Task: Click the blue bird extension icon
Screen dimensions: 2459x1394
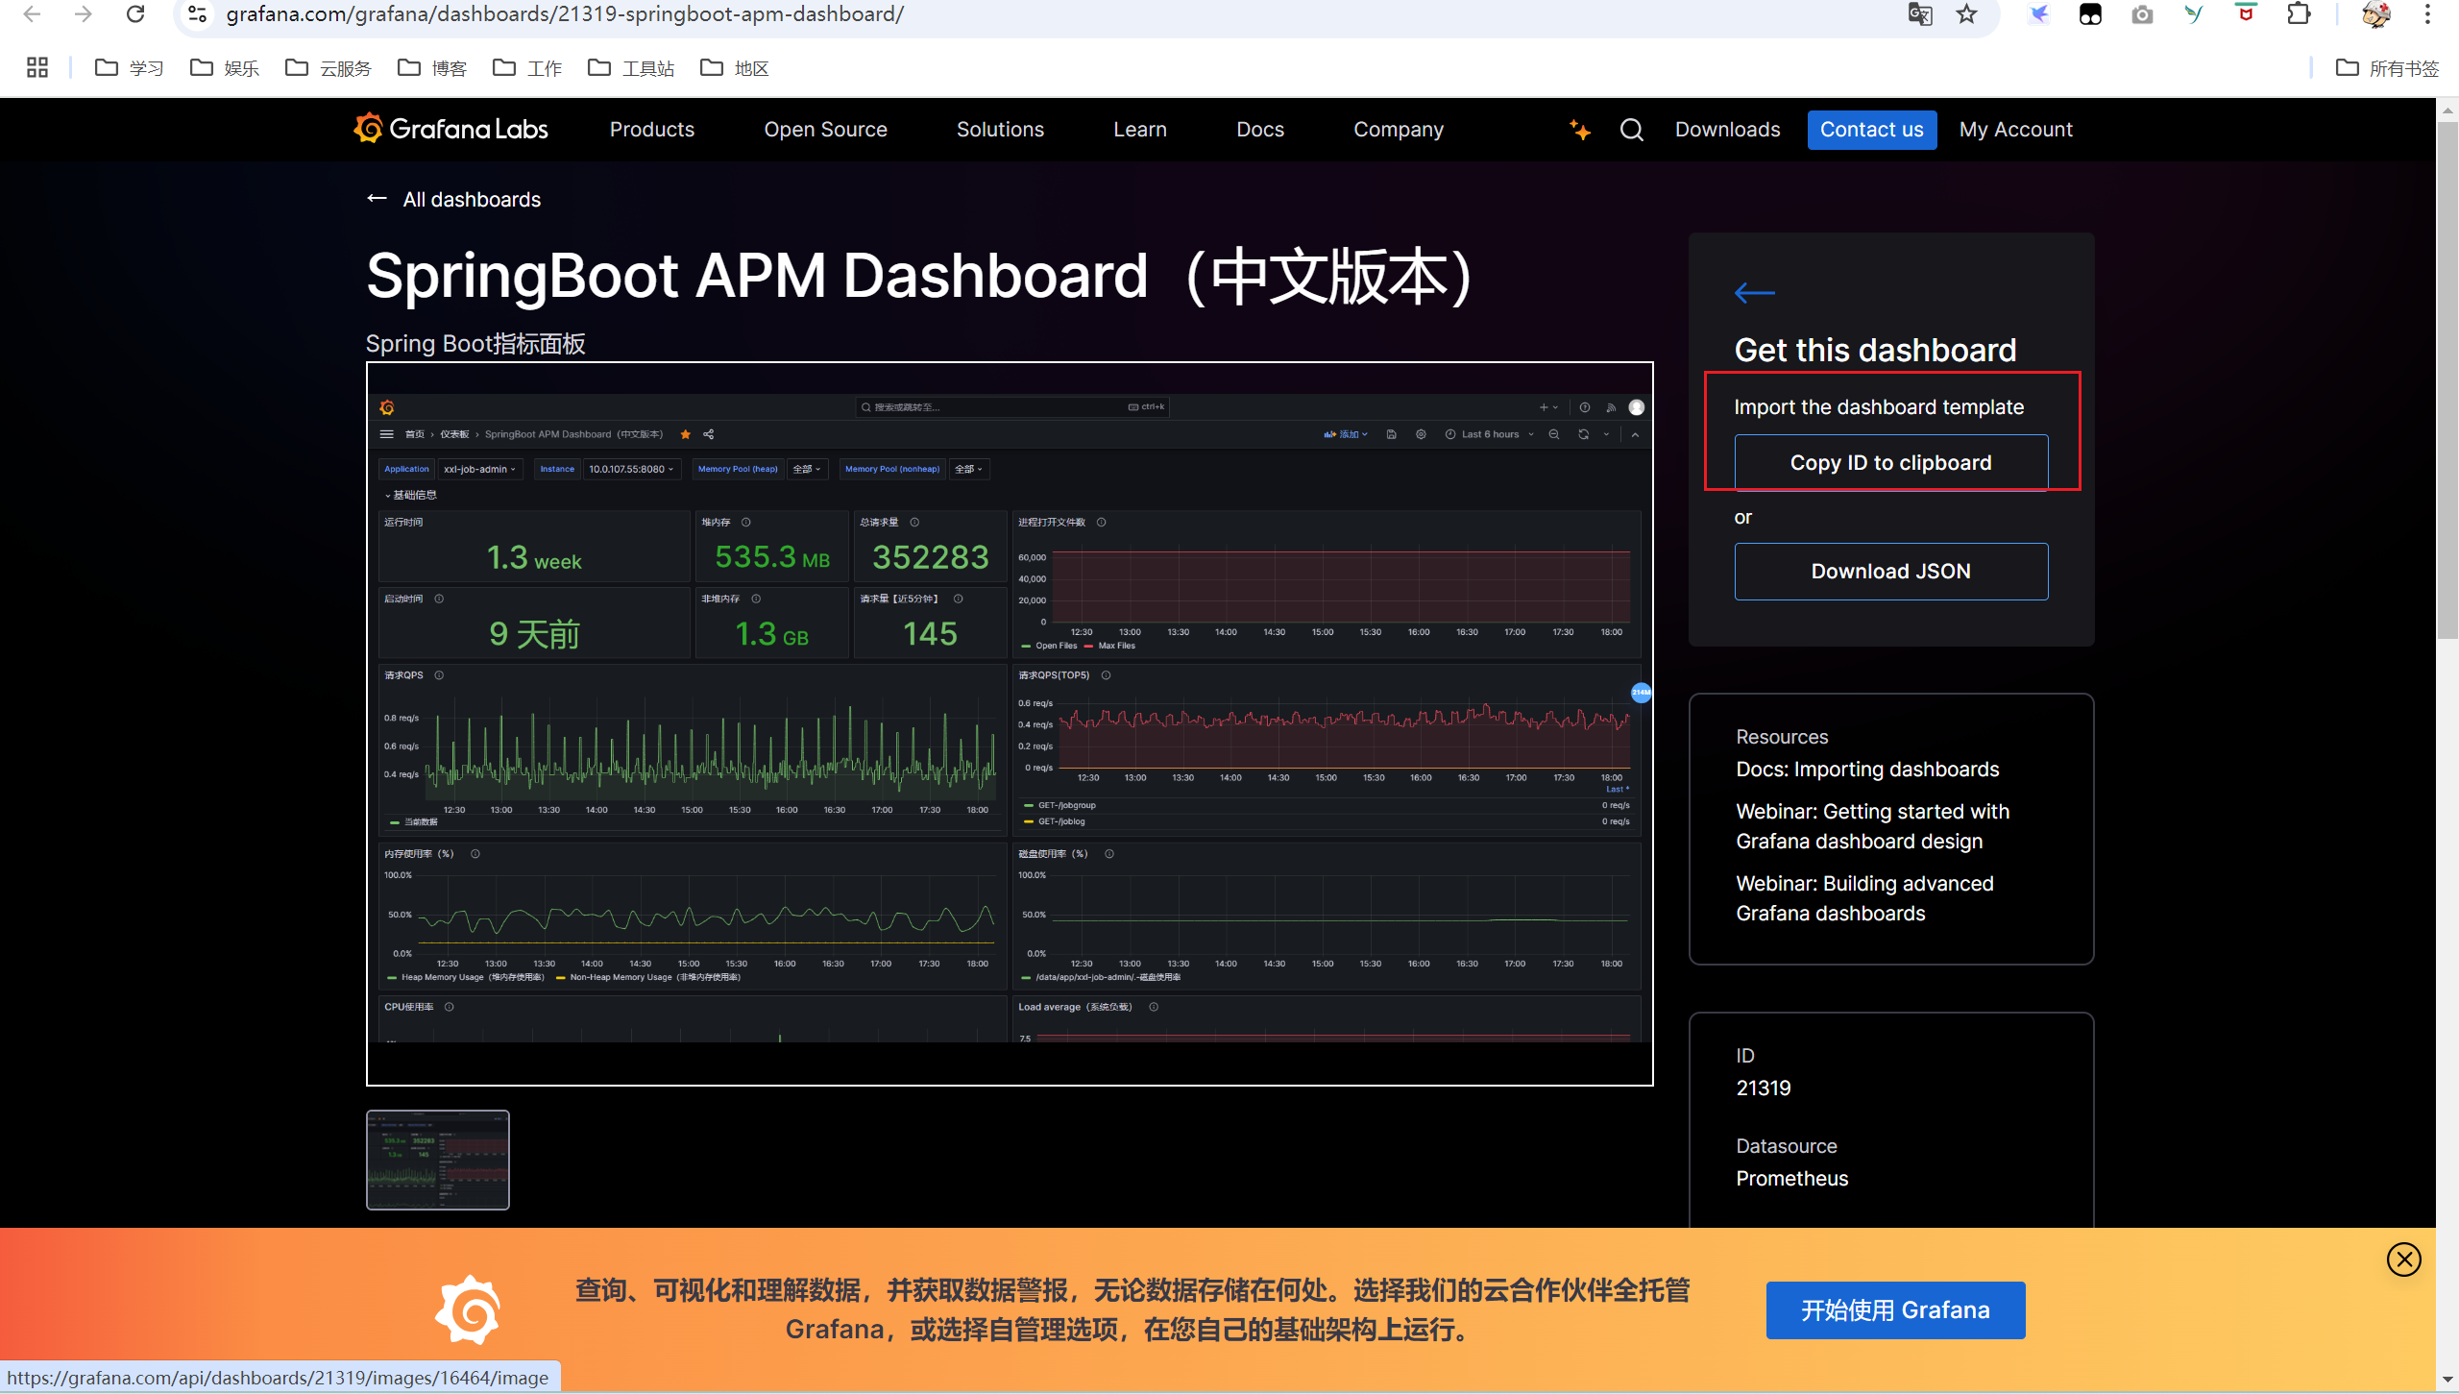Action: point(2038,14)
